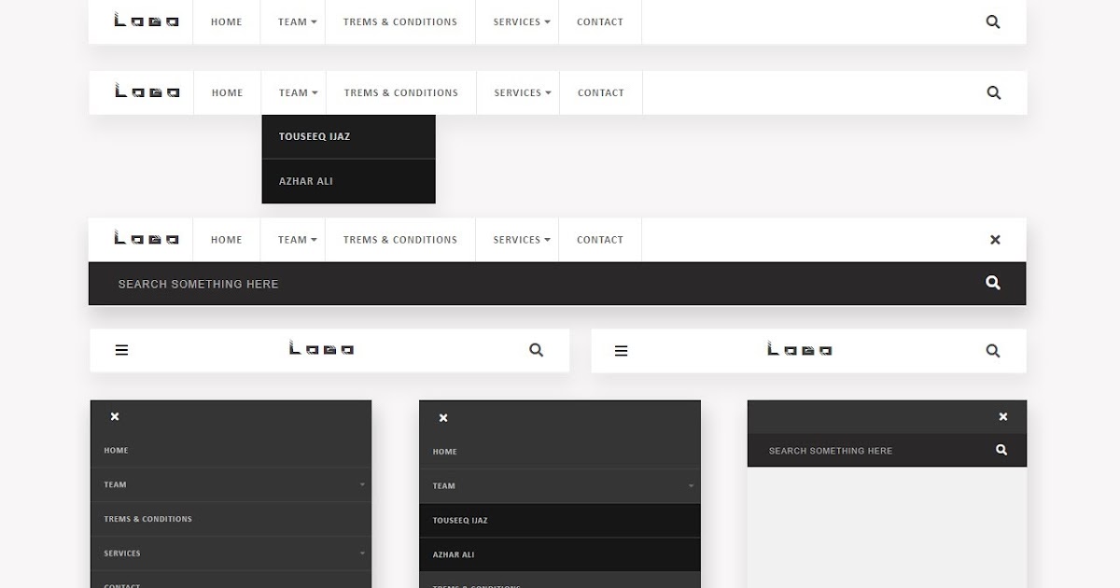This screenshot has width=1120, height=588.
Task: Click the search icon in the dark mobile search panel
Action: coord(1001,450)
